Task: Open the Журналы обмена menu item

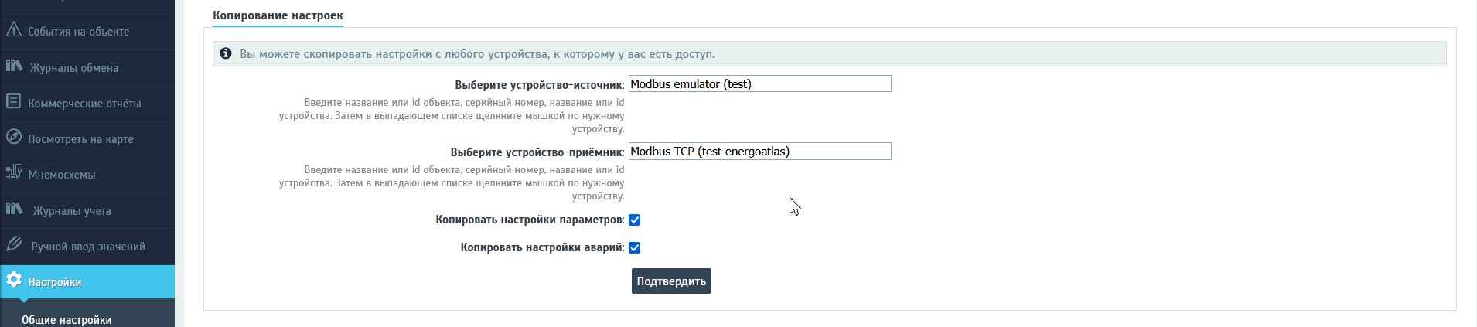Action: click(74, 68)
